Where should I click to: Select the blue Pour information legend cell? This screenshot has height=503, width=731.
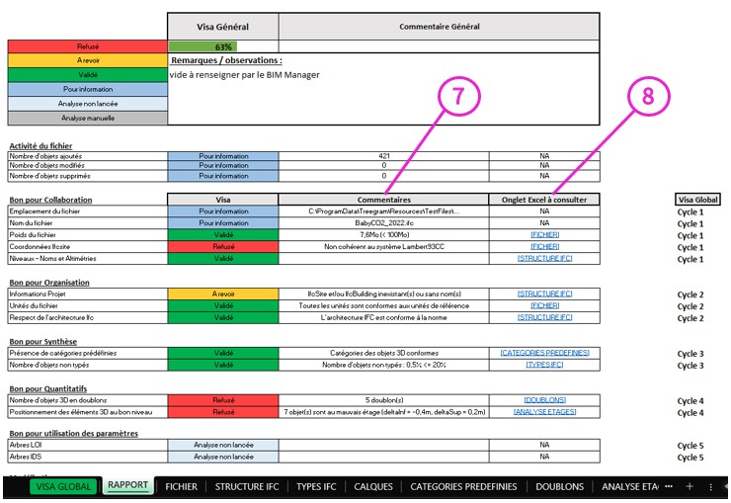(x=88, y=89)
